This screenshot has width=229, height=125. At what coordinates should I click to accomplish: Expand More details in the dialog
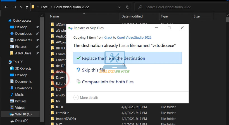[x=86, y=97]
